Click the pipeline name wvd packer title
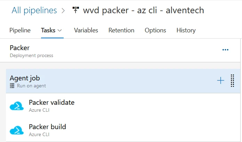The width and height of the screenshot is (242, 142). click(x=144, y=10)
